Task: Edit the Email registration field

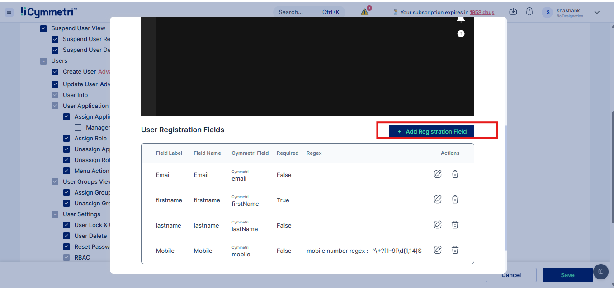Action: point(437,174)
